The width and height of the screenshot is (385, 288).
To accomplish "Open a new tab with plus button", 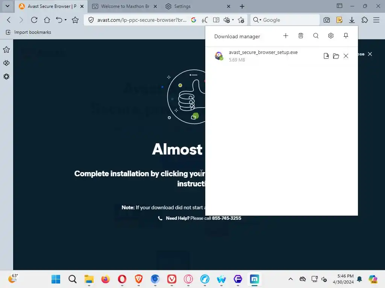I will point(242,6).
